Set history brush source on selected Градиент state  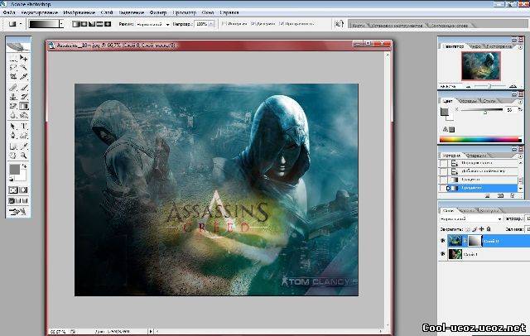click(x=444, y=188)
